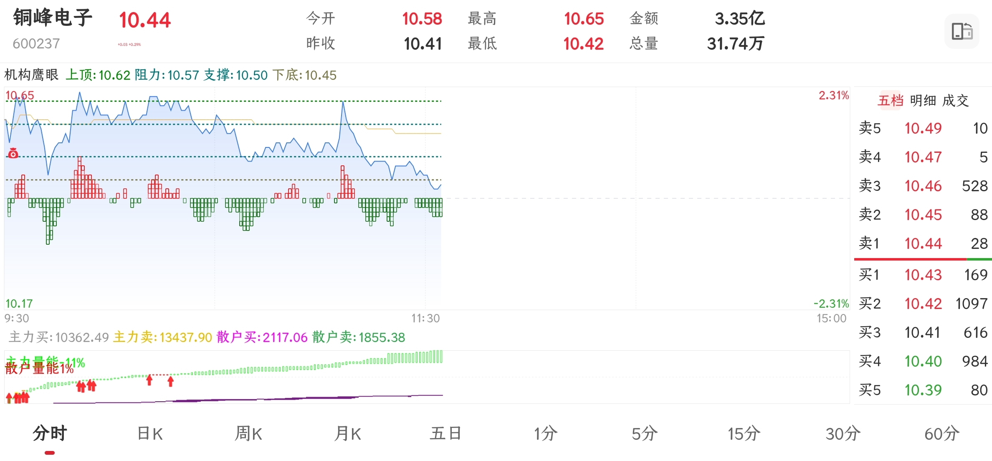Image resolution: width=992 pixels, height=461 pixels.
Task: Open the 成交 trades tab
Action: (x=955, y=101)
